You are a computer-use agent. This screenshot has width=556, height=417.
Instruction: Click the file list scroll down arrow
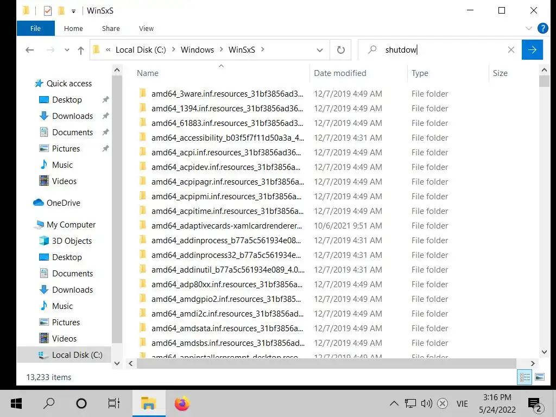coord(544,352)
